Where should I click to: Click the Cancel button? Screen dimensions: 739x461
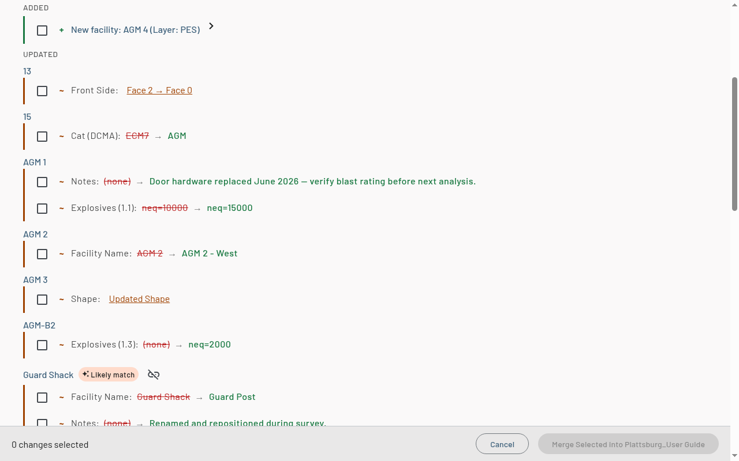[502, 444]
